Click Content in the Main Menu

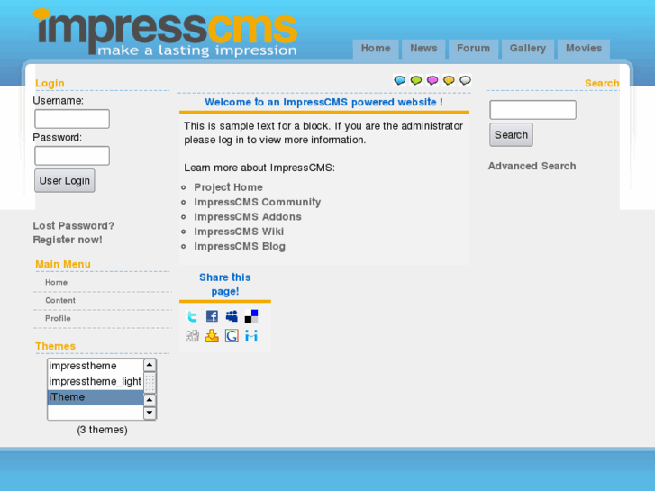tap(60, 300)
